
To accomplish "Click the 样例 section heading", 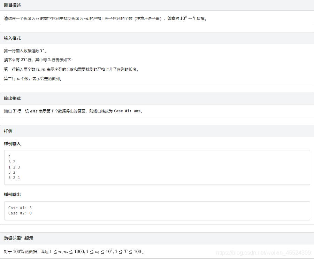I will click(x=8, y=131).
